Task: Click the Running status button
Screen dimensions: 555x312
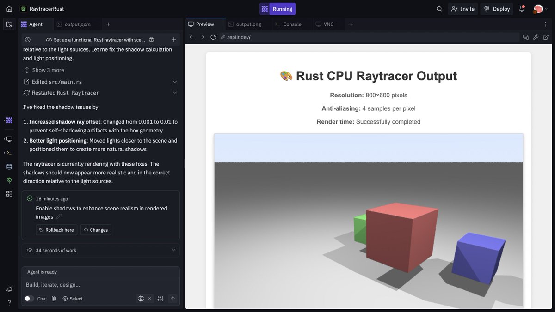Action: 277,9
